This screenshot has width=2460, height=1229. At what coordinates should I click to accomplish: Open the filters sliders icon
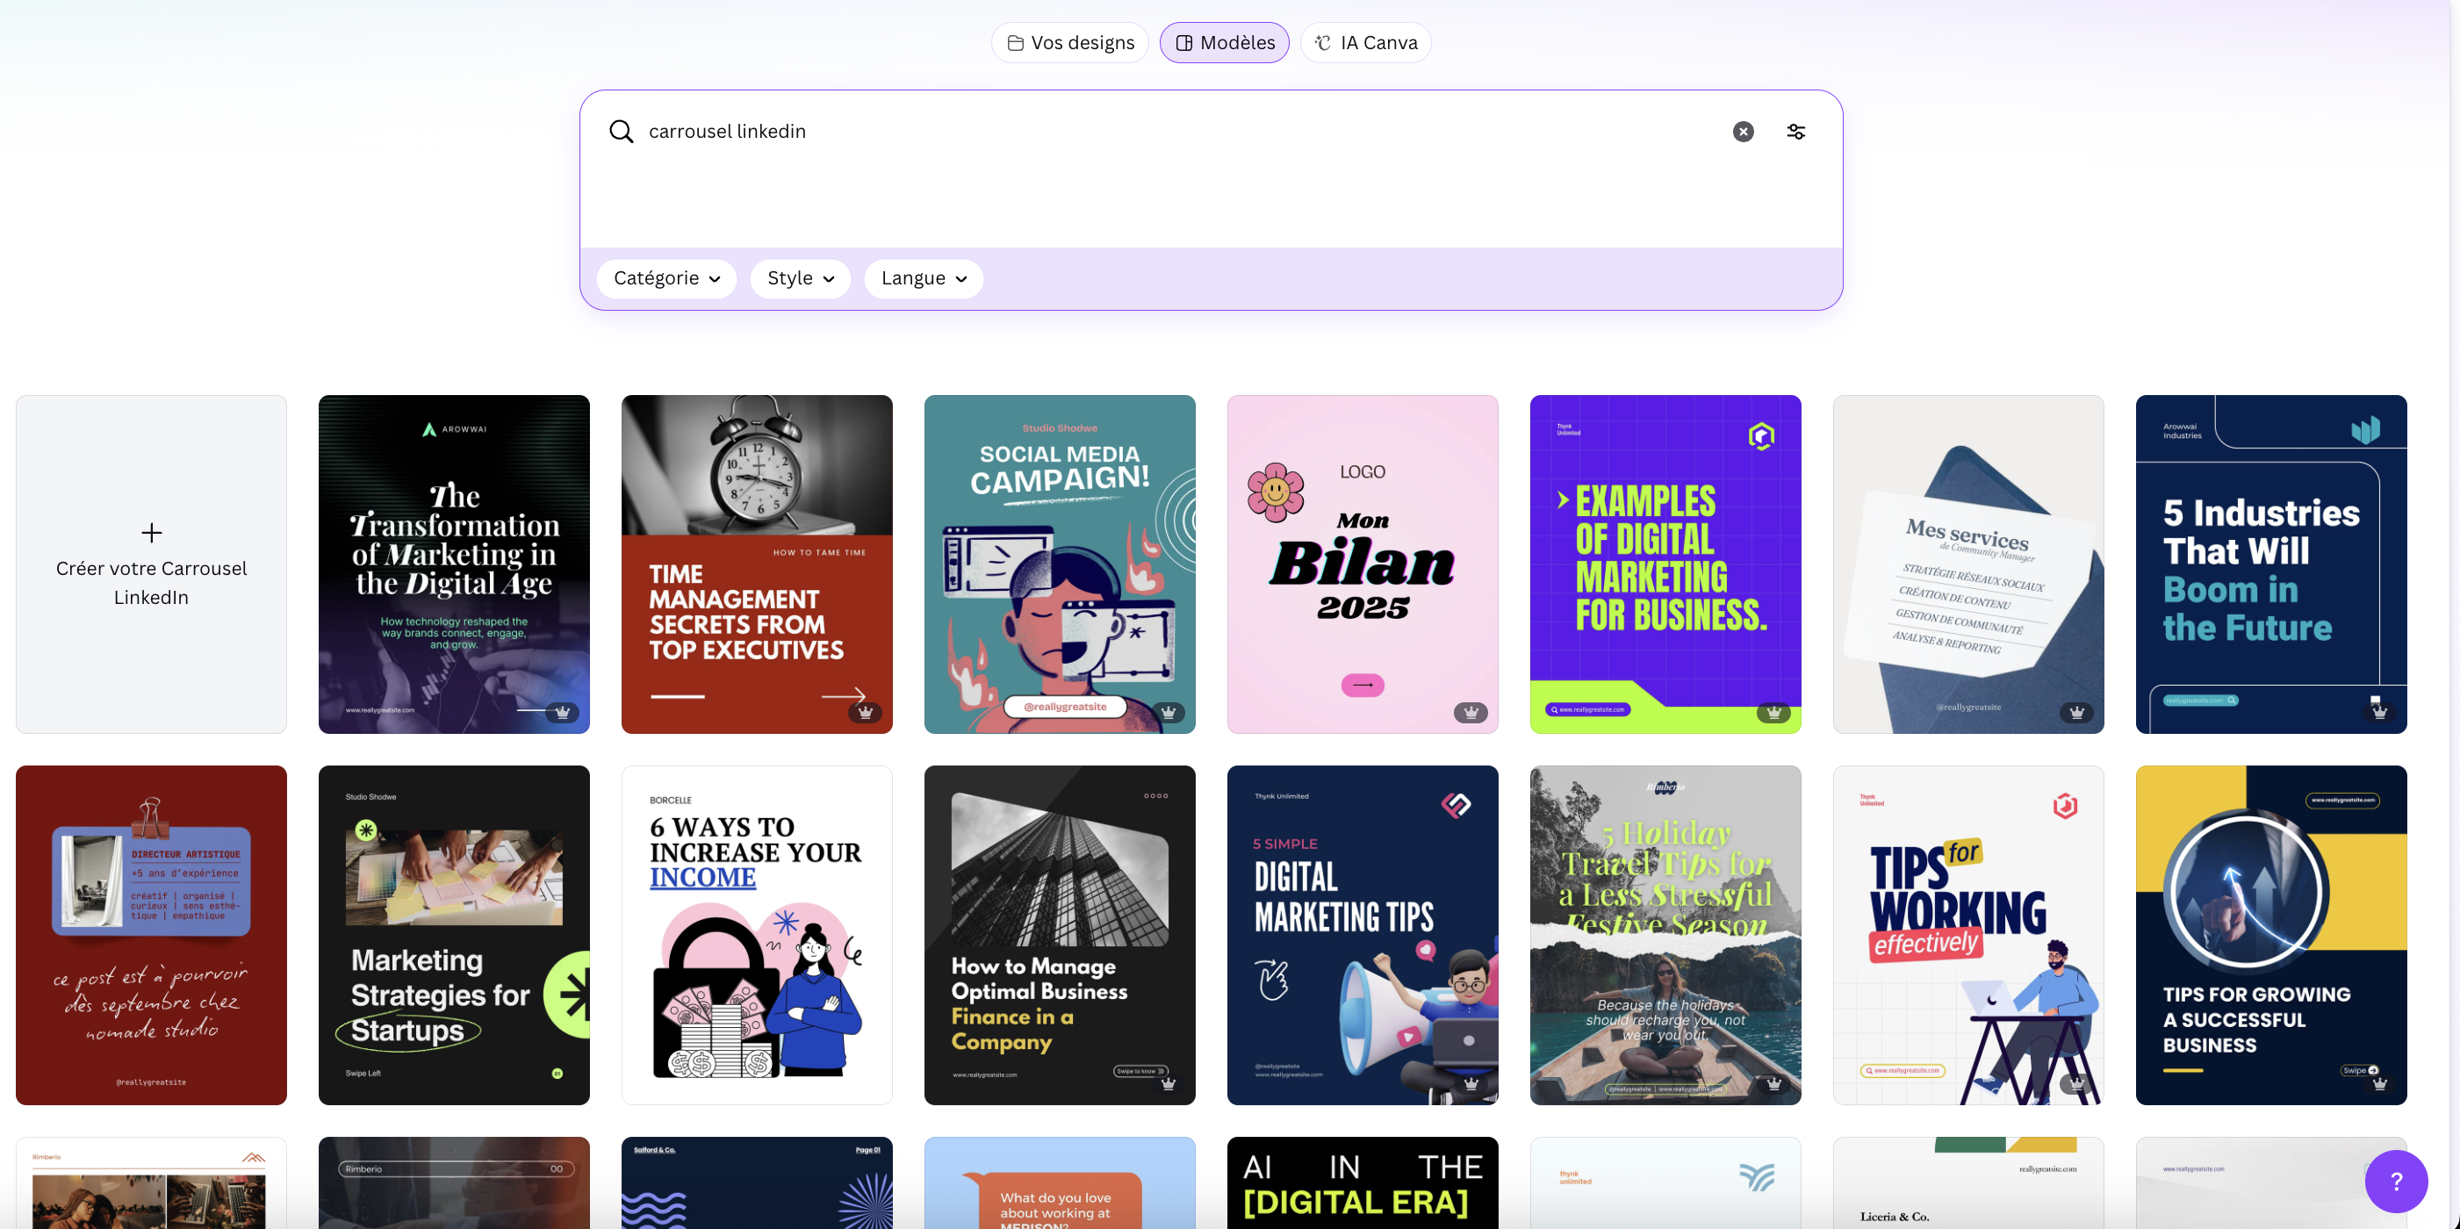click(1795, 132)
